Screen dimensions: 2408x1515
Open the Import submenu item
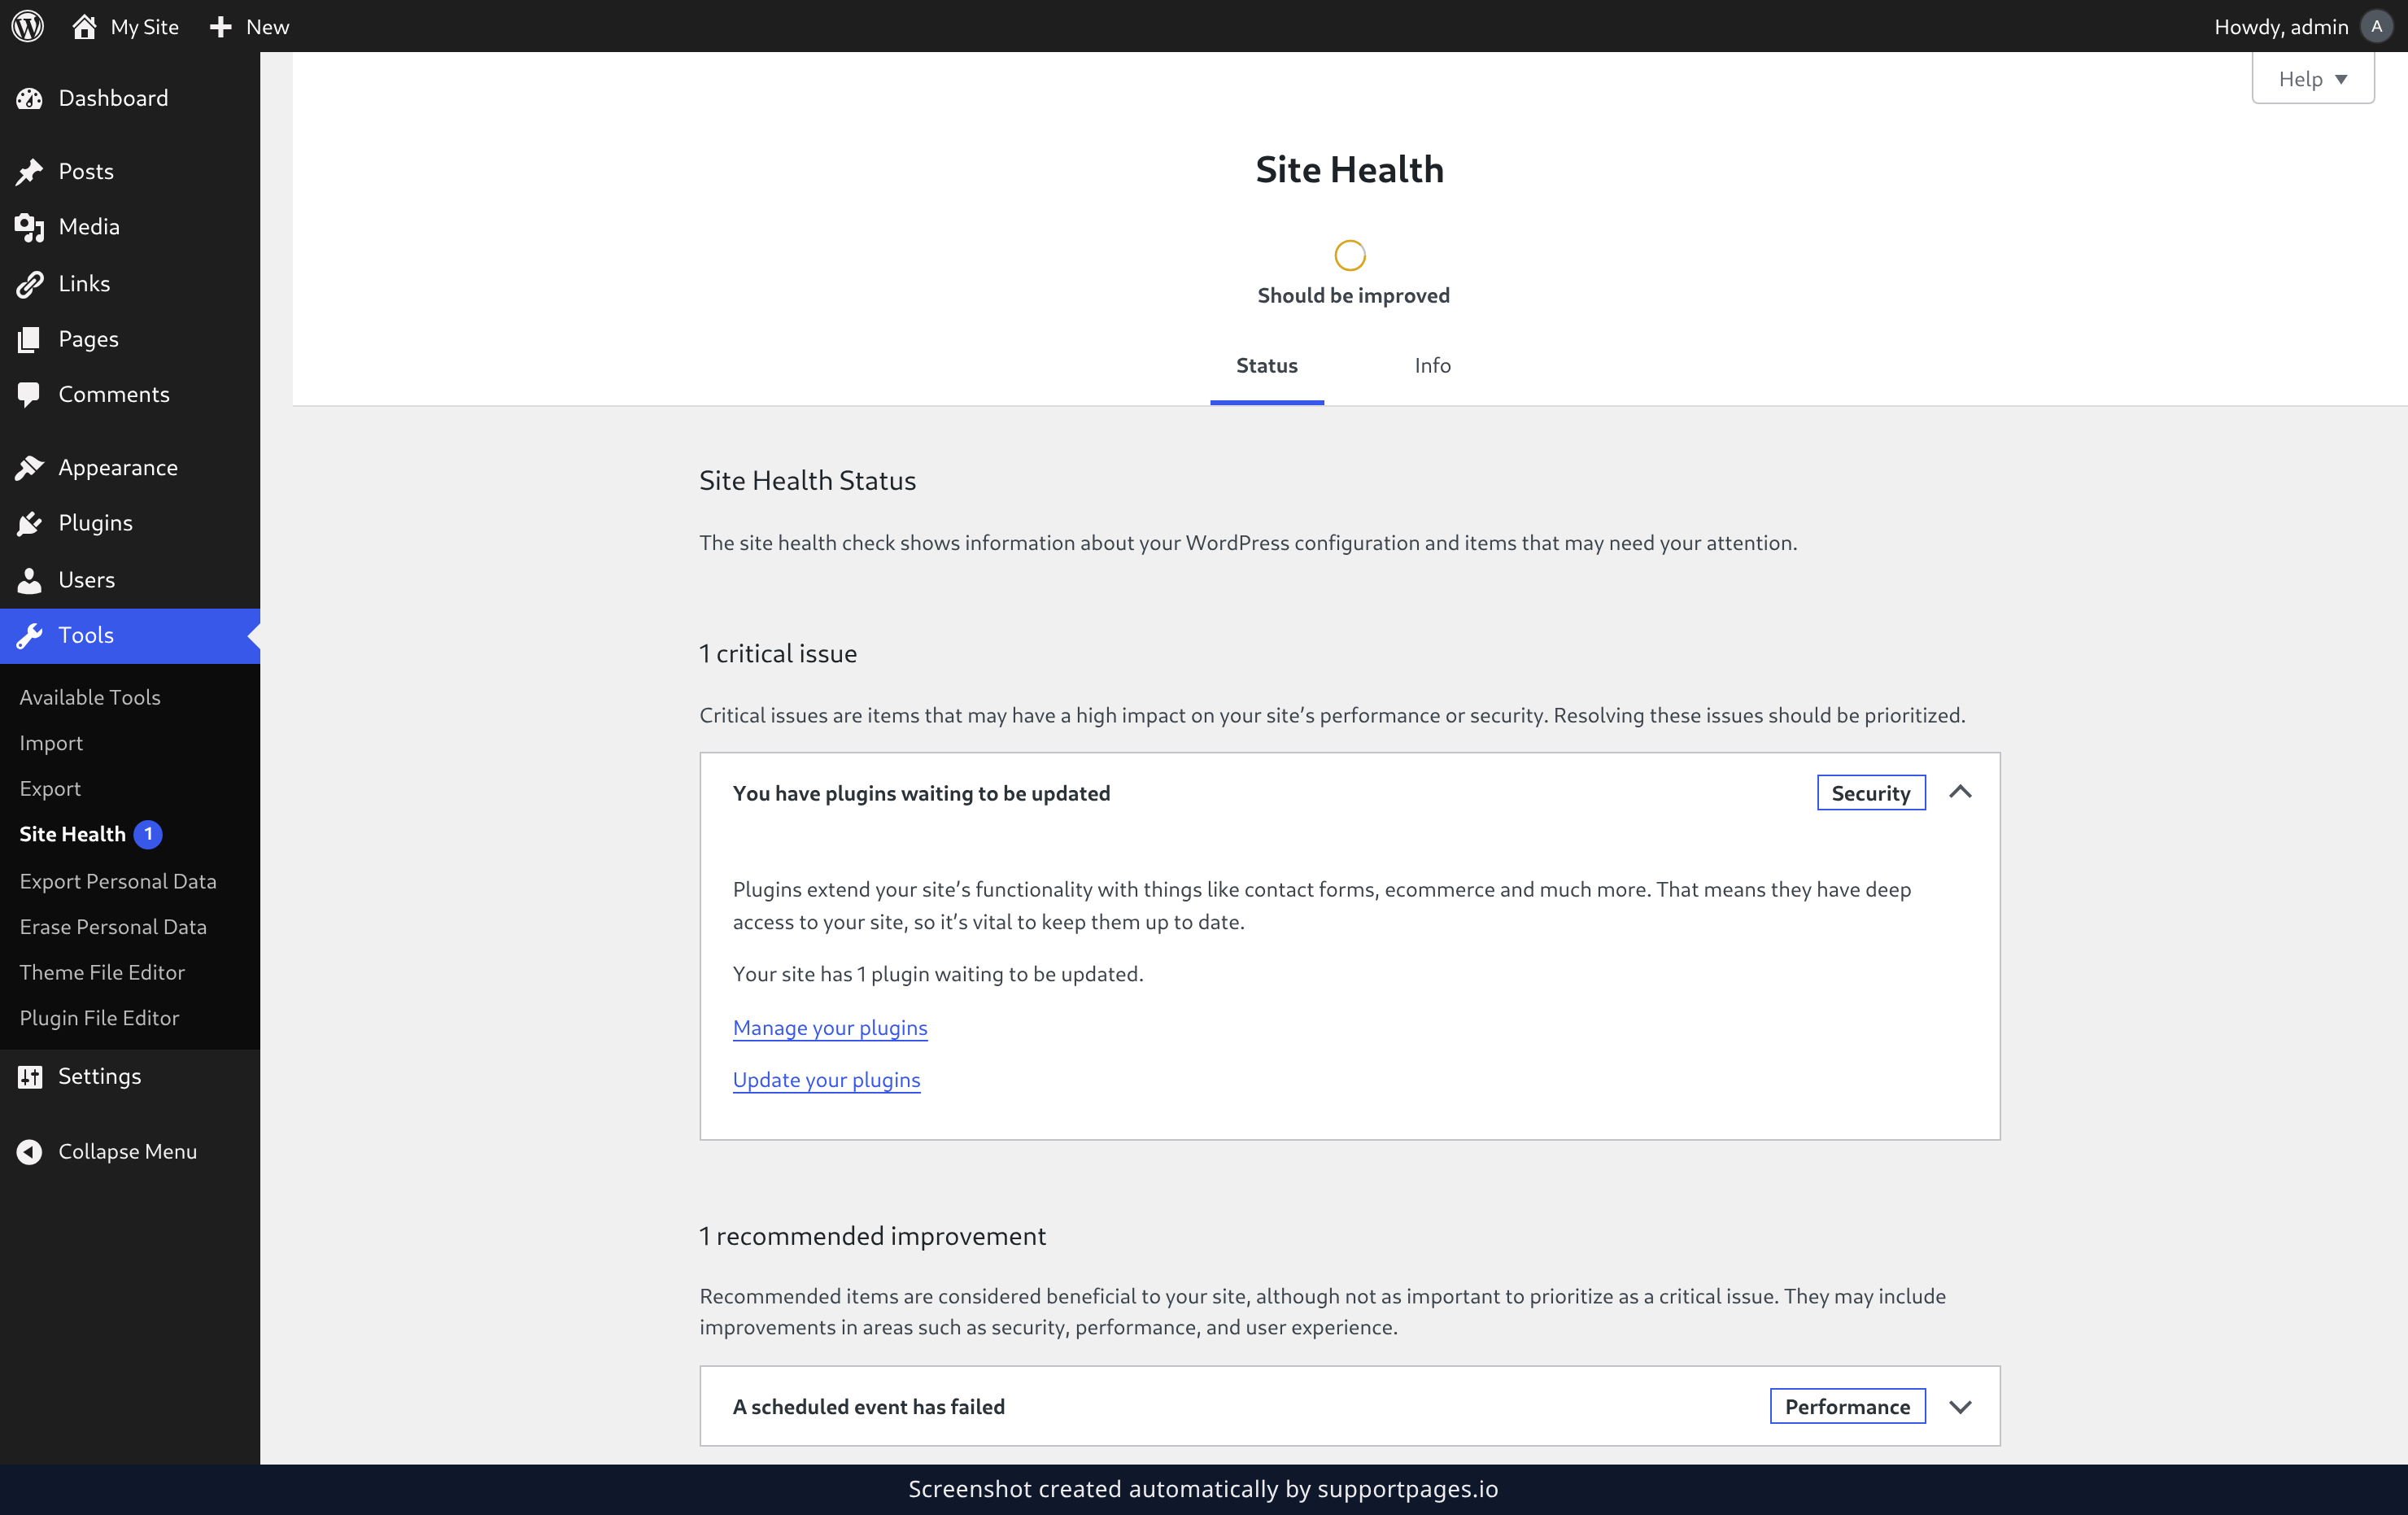click(51, 743)
